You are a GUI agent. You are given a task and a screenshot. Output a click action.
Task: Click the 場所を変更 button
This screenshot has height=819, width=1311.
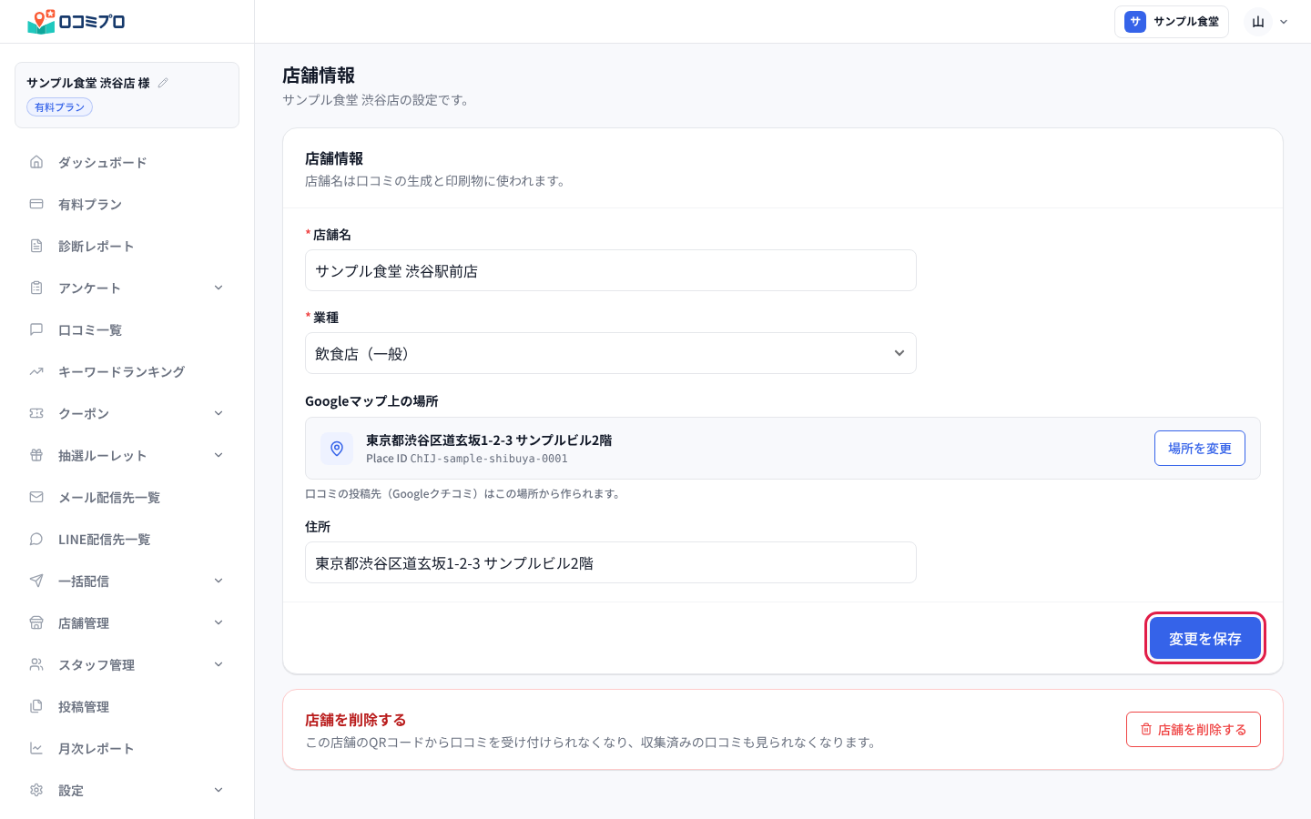point(1200,449)
